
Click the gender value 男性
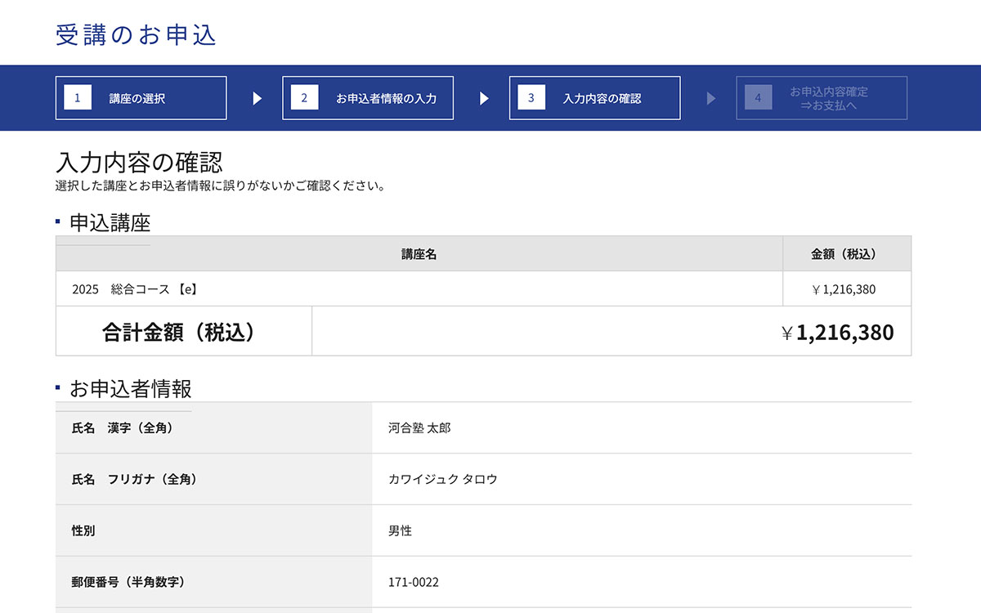400,530
